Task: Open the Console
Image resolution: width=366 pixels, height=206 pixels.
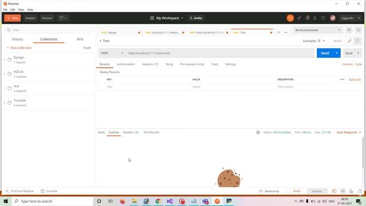Action: tap(49, 191)
